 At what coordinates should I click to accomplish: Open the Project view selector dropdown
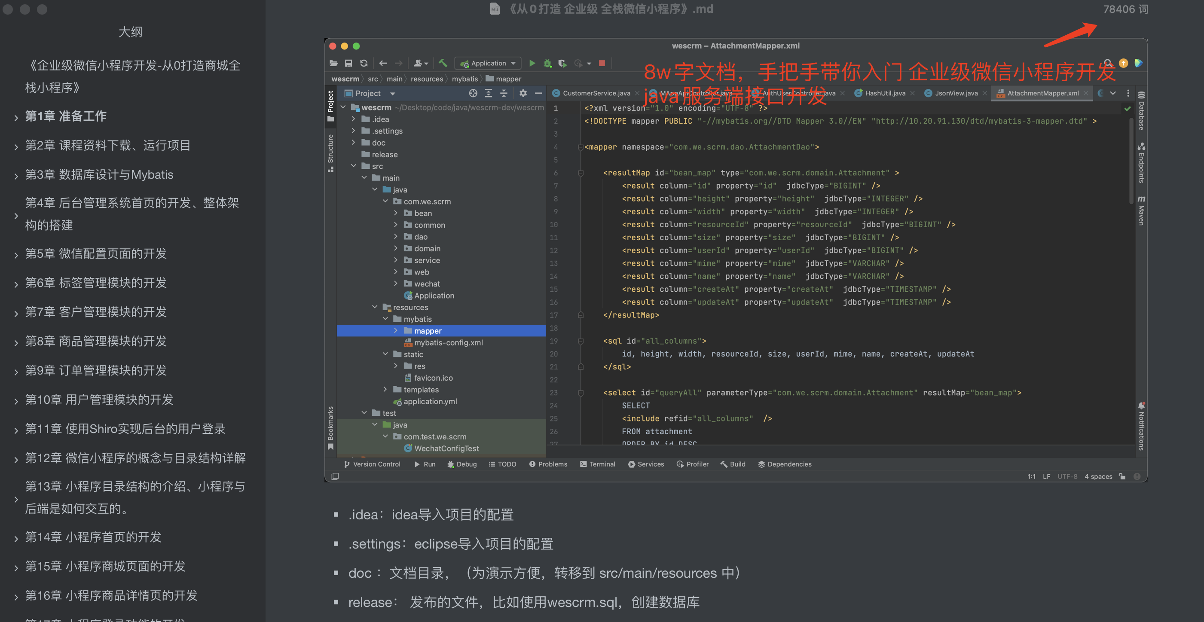coord(370,93)
